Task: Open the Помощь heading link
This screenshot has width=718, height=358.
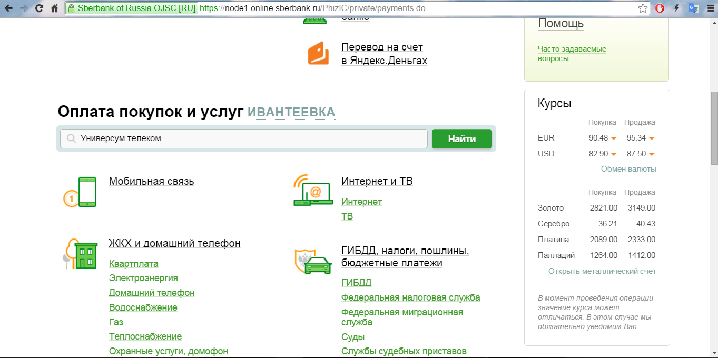Action: click(561, 24)
